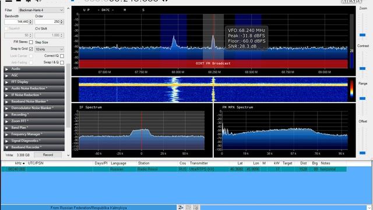
Task: Expand the IF Noise Reduction panel
Action: pyautogui.click(x=34, y=95)
